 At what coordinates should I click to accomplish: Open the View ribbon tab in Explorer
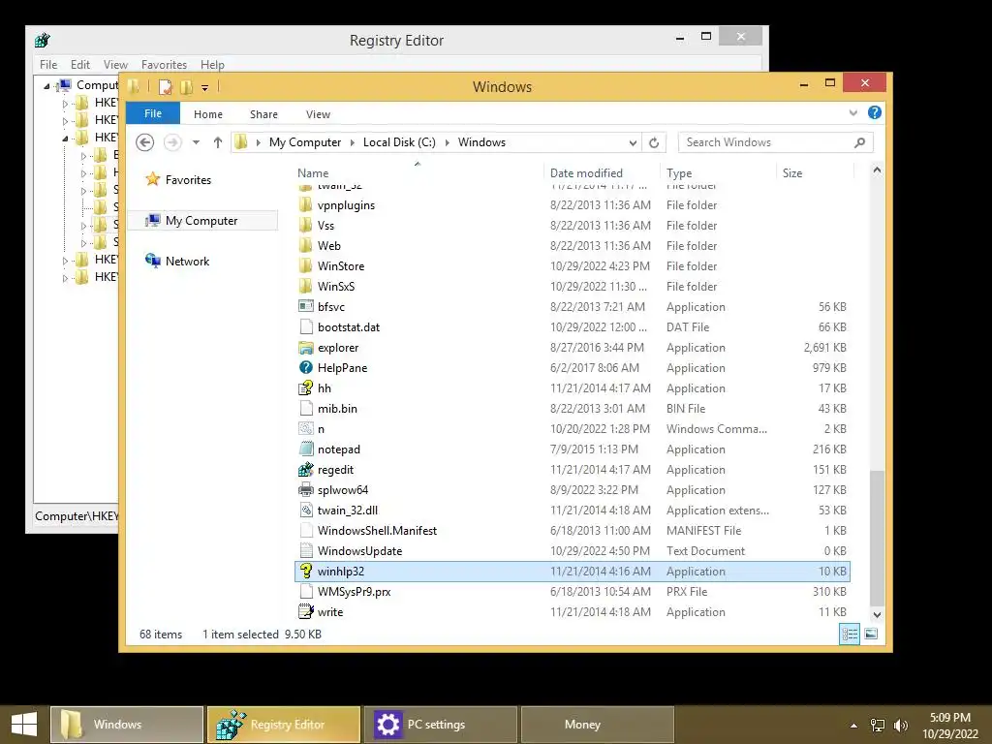[318, 114]
